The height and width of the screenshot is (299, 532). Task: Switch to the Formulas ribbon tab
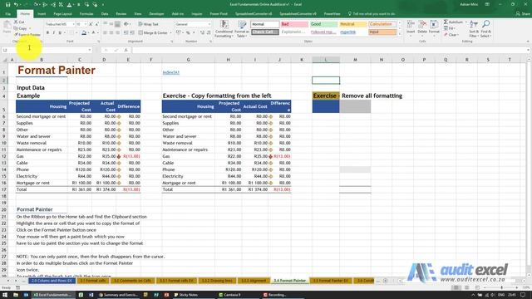click(x=86, y=14)
